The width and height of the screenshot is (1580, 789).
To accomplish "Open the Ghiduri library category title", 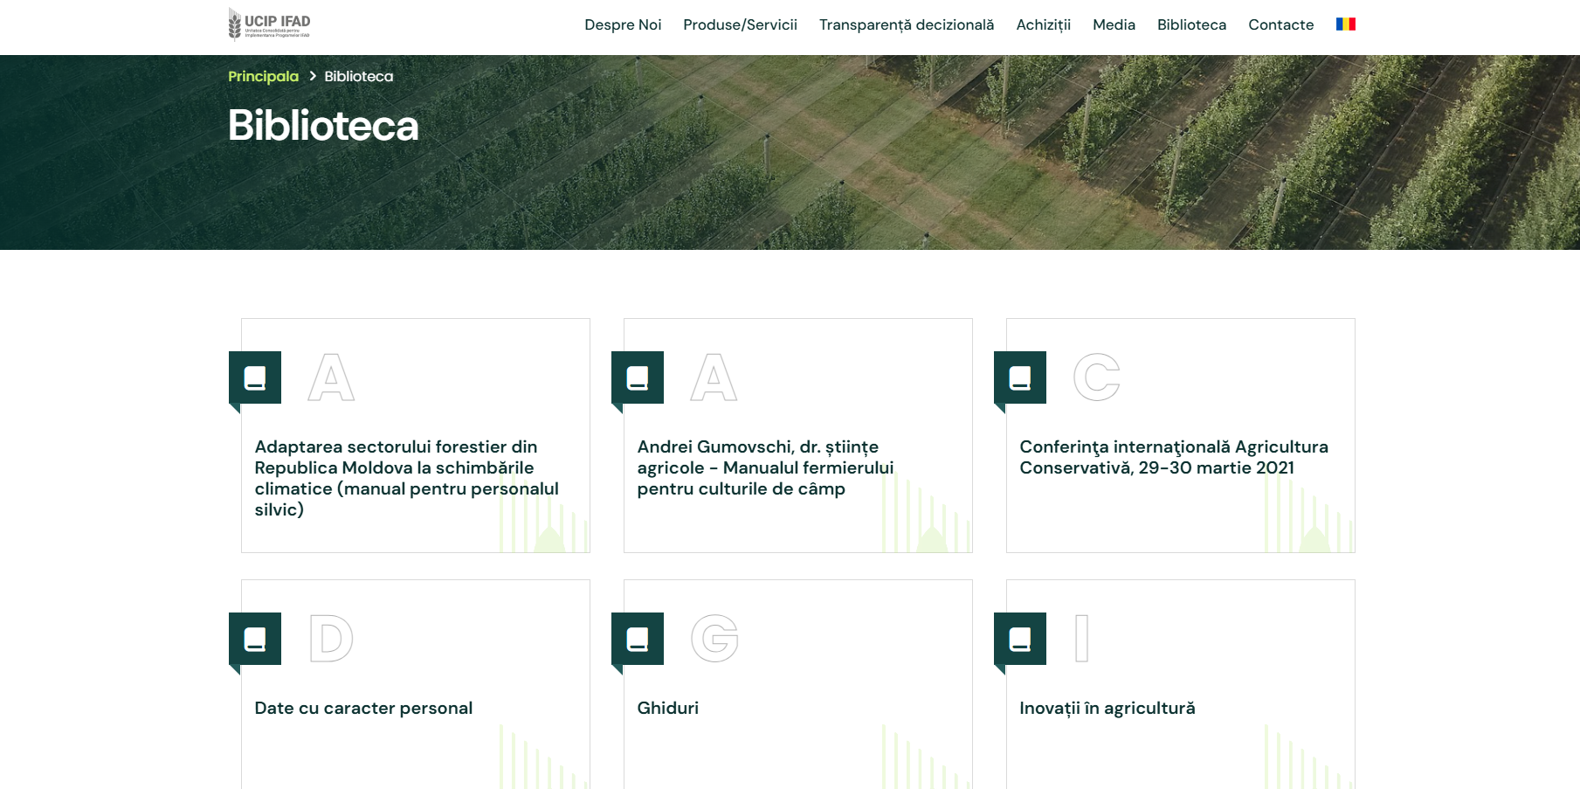I will point(668,708).
